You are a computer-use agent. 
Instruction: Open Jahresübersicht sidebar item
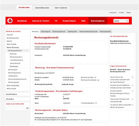point(15,63)
